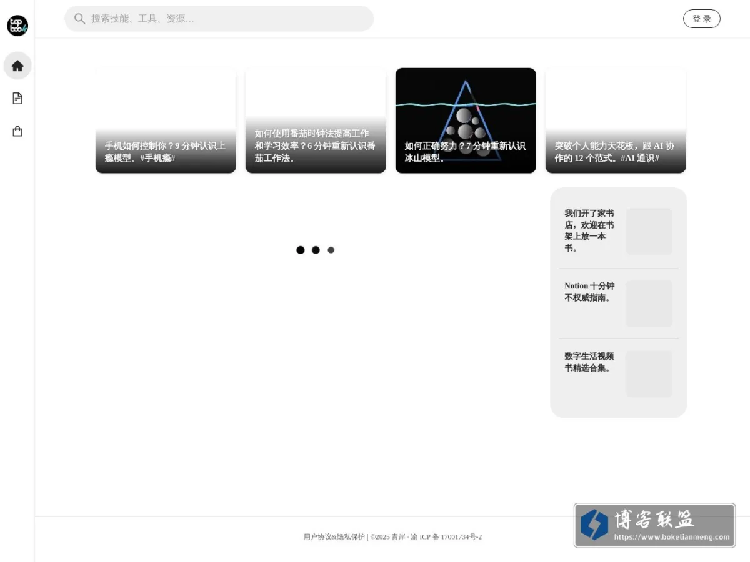Open the Notion ten-minute guide item

click(590, 292)
